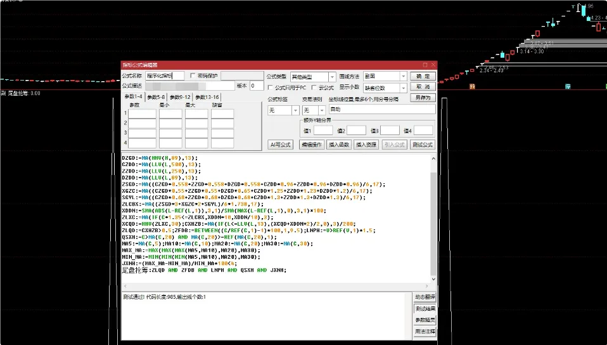Click the 值2 input field
Viewport: 607px width, 345px height.
(356, 131)
